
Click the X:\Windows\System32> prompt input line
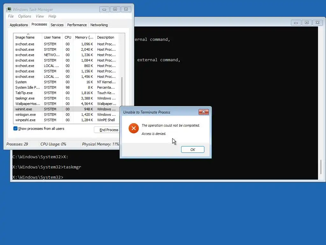tap(38, 177)
